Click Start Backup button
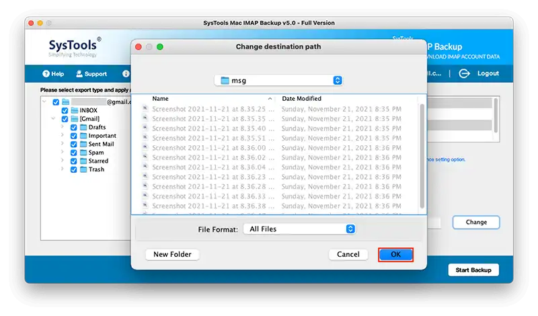 pyautogui.click(x=473, y=270)
